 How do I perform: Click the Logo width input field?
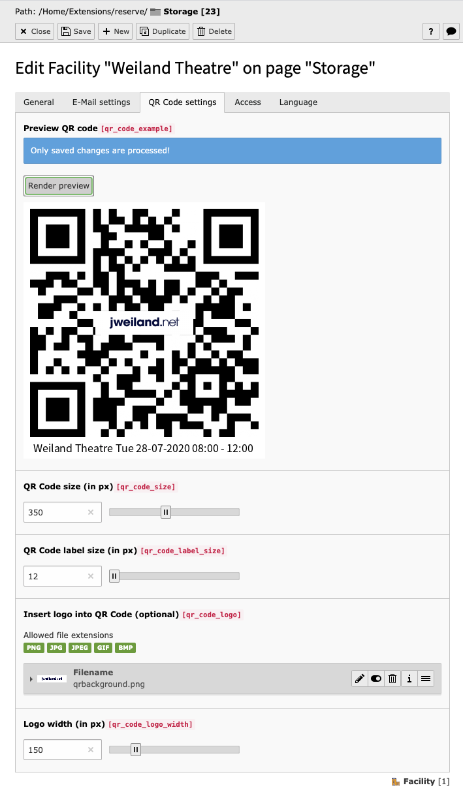tap(63, 750)
